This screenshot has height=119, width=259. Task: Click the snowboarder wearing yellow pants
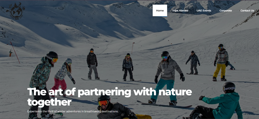pyautogui.click(x=221, y=62)
